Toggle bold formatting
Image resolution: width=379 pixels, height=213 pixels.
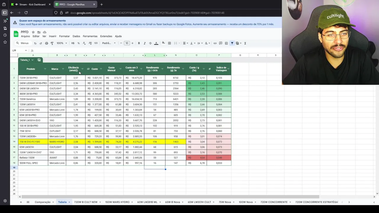pyautogui.click(x=139, y=43)
